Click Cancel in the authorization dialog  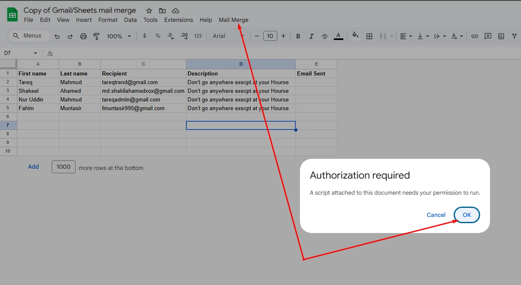tap(436, 215)
